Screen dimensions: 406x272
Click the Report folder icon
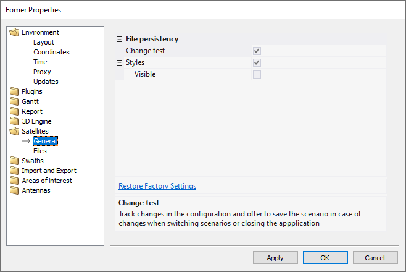pos(15,111)
